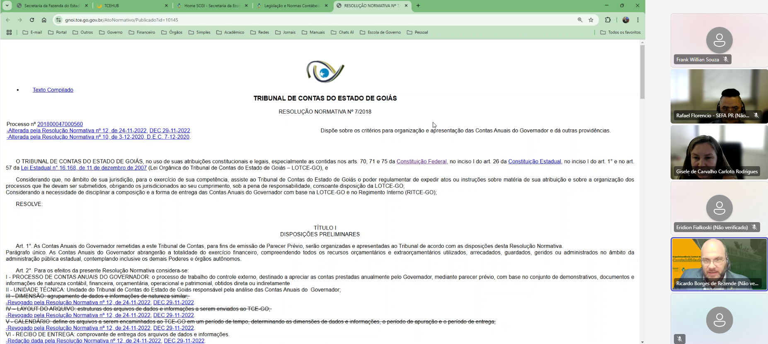The image size is (768, 344).
Task: Open the Manuais bookmarks folder
Action: point(313,32)
